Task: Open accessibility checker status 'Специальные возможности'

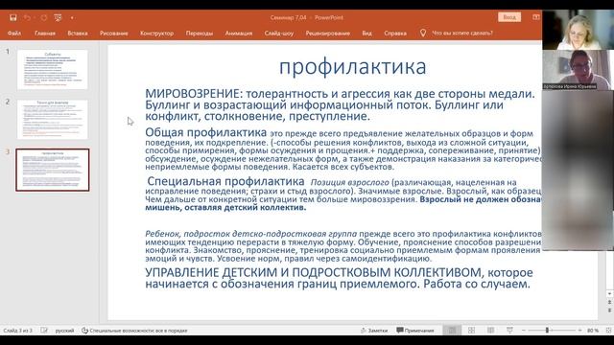Action: tap(134, 331)
